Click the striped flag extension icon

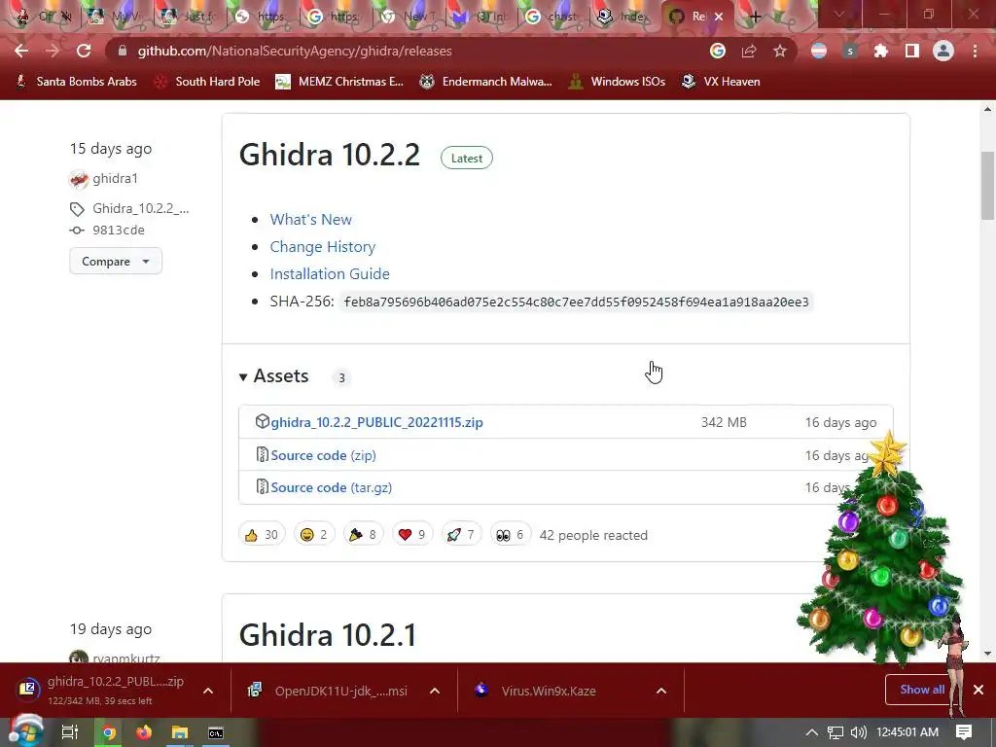coord(819,51)
